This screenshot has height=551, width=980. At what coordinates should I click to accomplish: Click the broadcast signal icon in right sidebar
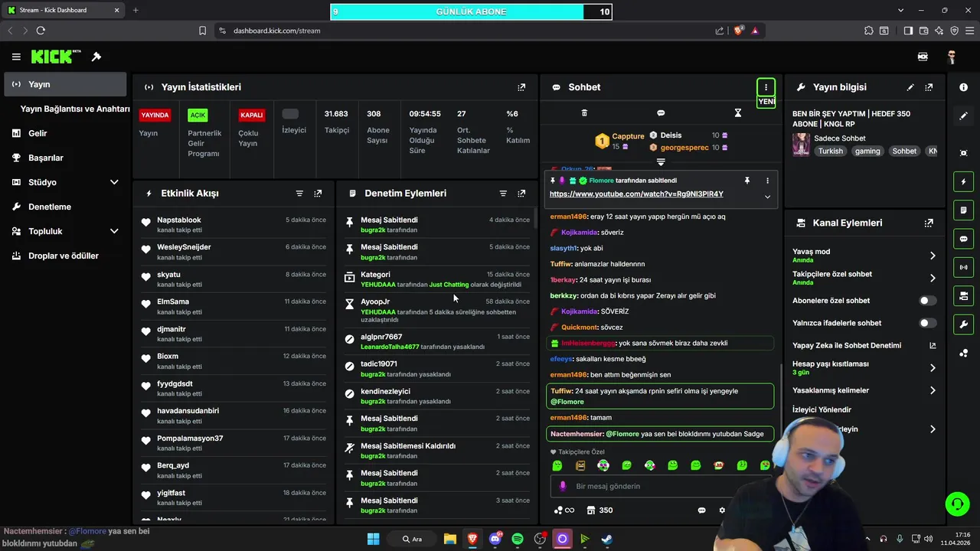pyautogui.click(x=964, y=267)
